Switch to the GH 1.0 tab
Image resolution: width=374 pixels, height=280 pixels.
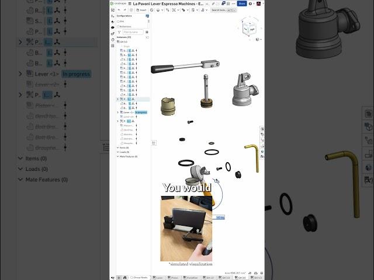point(209,278)
